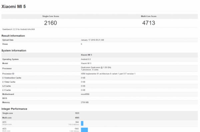
Task: Click the Xiaomi MI 5 page title
Action: tap(14, 7)
